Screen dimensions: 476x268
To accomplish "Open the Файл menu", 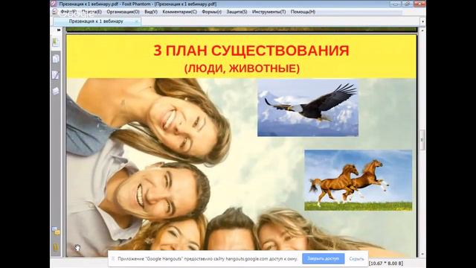I will tap(68, 12).
